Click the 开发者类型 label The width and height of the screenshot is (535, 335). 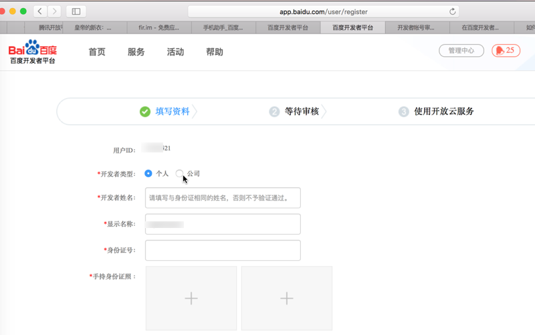point(116,174)
